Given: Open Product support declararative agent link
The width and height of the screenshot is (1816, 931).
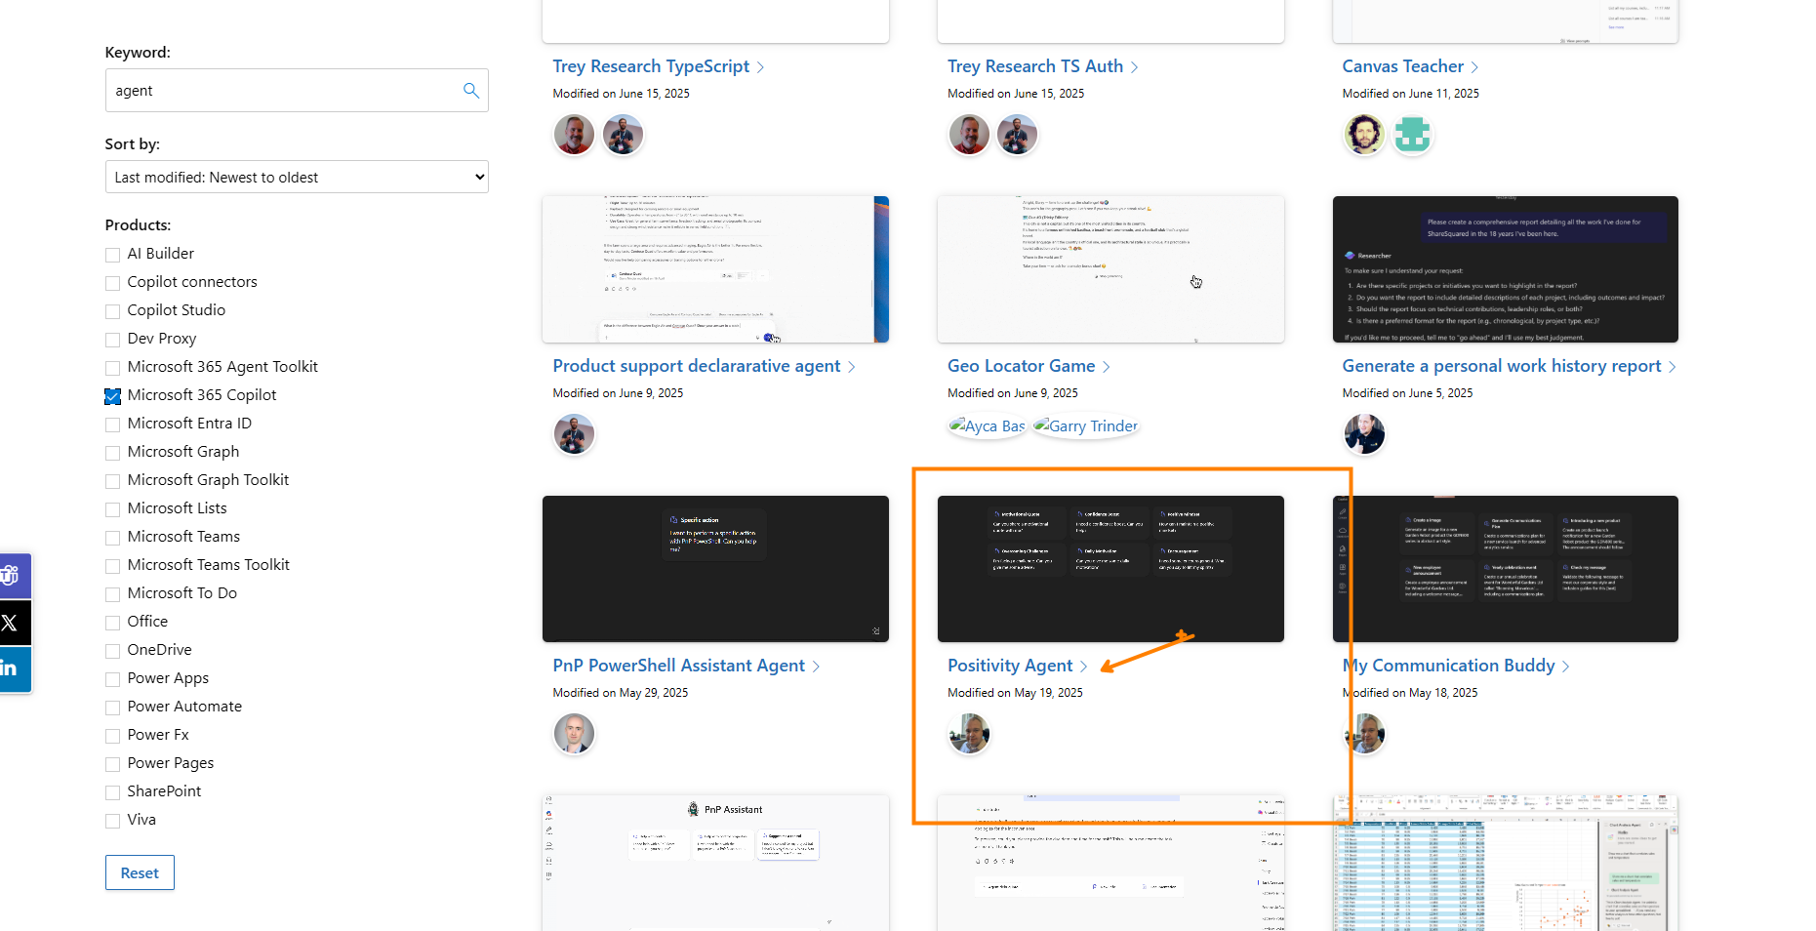Looking at the screenshot, I should point(697,366).
